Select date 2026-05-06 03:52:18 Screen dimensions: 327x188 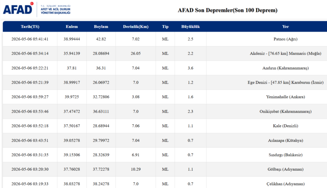point(30,126)
